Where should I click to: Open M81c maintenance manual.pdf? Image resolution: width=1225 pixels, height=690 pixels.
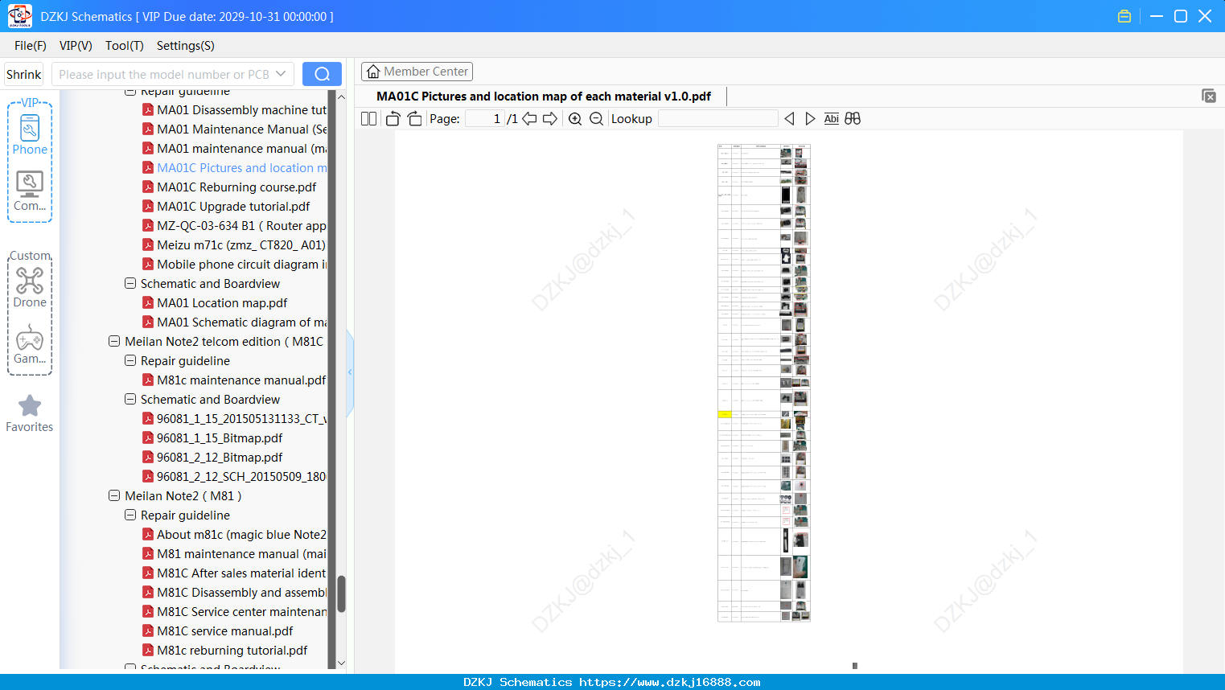click(241, 380)
